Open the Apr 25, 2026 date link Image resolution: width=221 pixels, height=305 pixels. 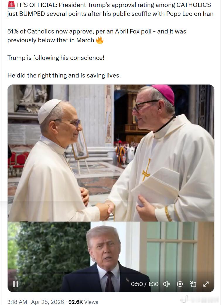coord(47,302)
